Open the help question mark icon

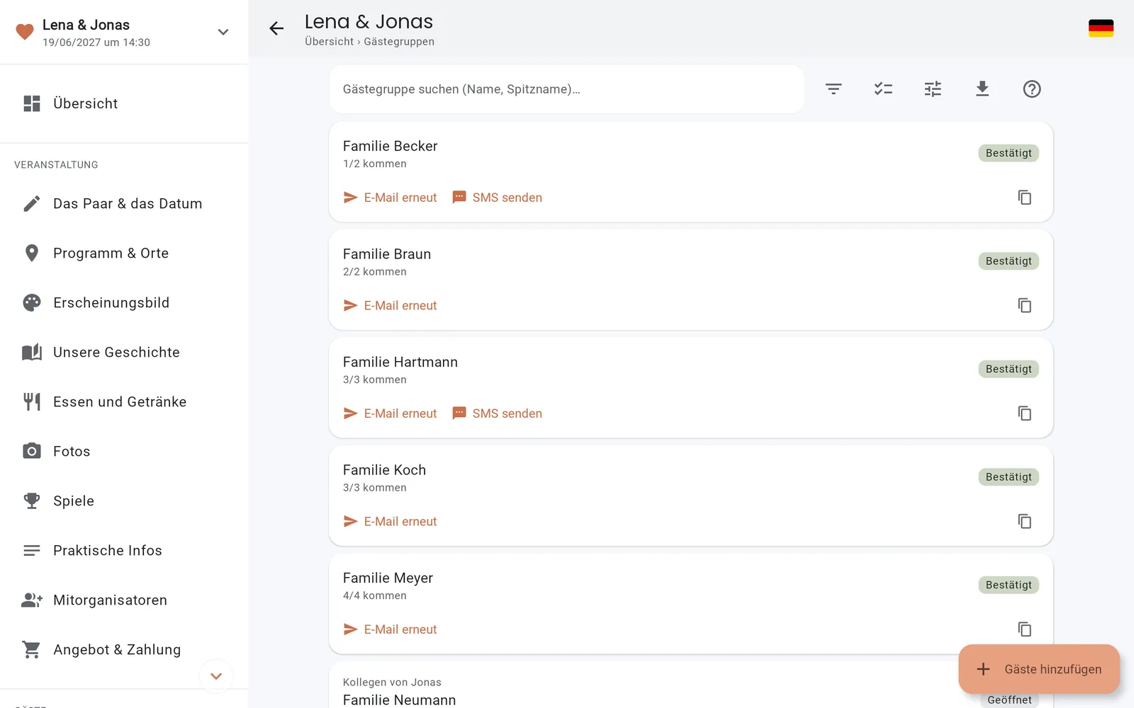point(1032,89)
